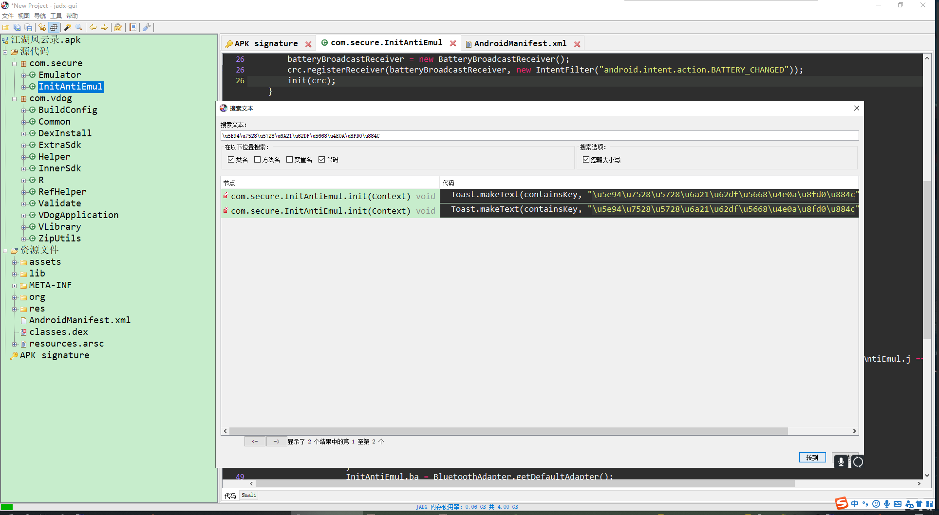Screen dimensions: 939x515
Task: Click the Sogou S logo in IME bar
Action: point(841,503)
